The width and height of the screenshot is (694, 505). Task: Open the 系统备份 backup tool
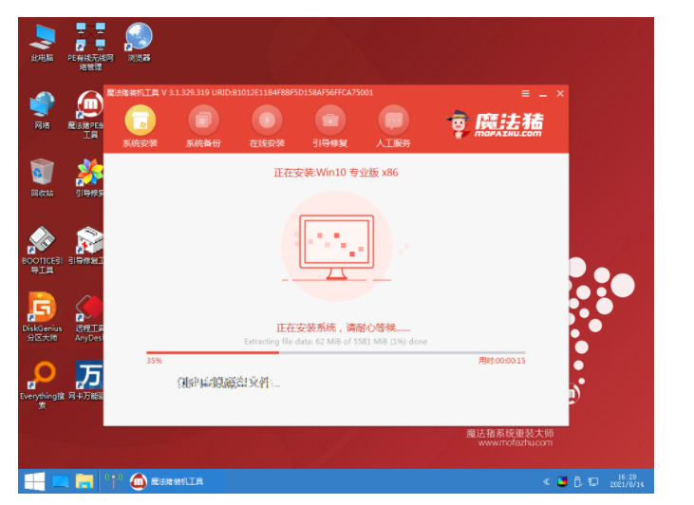pyautogui.click(x=203, y=125)
